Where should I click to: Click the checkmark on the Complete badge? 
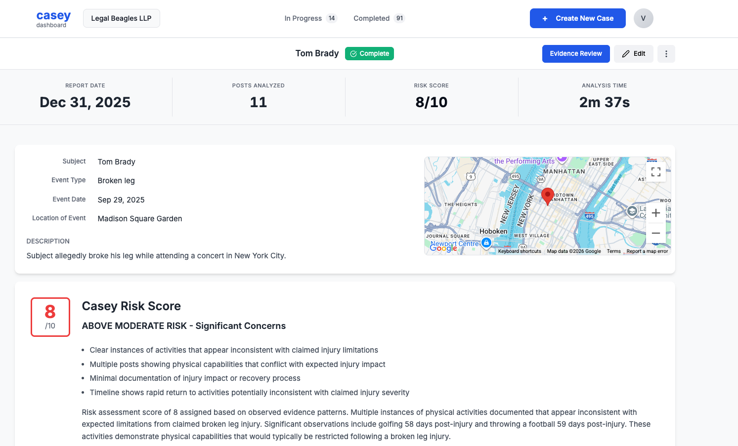click(352, 53)
